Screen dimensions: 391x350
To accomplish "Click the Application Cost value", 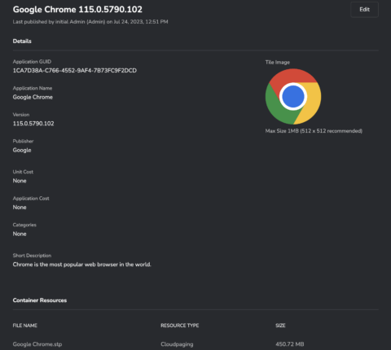I will 20,208.
